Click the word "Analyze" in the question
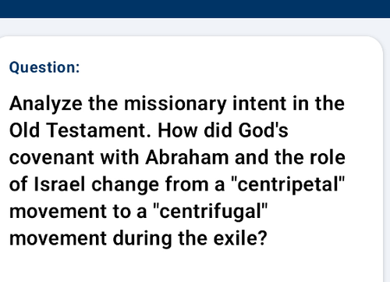390x282 pixels. (46, 104)
